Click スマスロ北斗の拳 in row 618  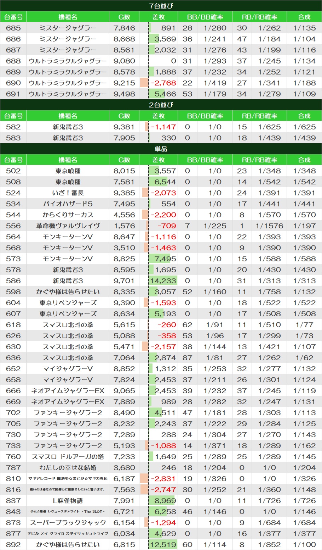pyautogui.click(x=68, y=325)
